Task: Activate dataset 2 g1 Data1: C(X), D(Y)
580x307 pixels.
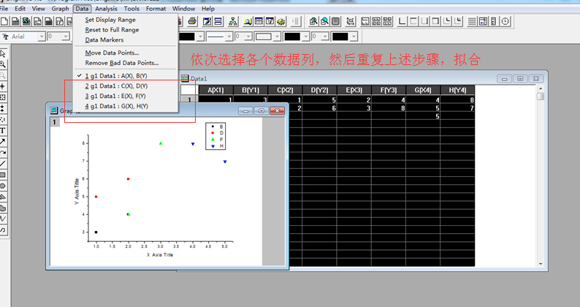Action: coord(115,86)
